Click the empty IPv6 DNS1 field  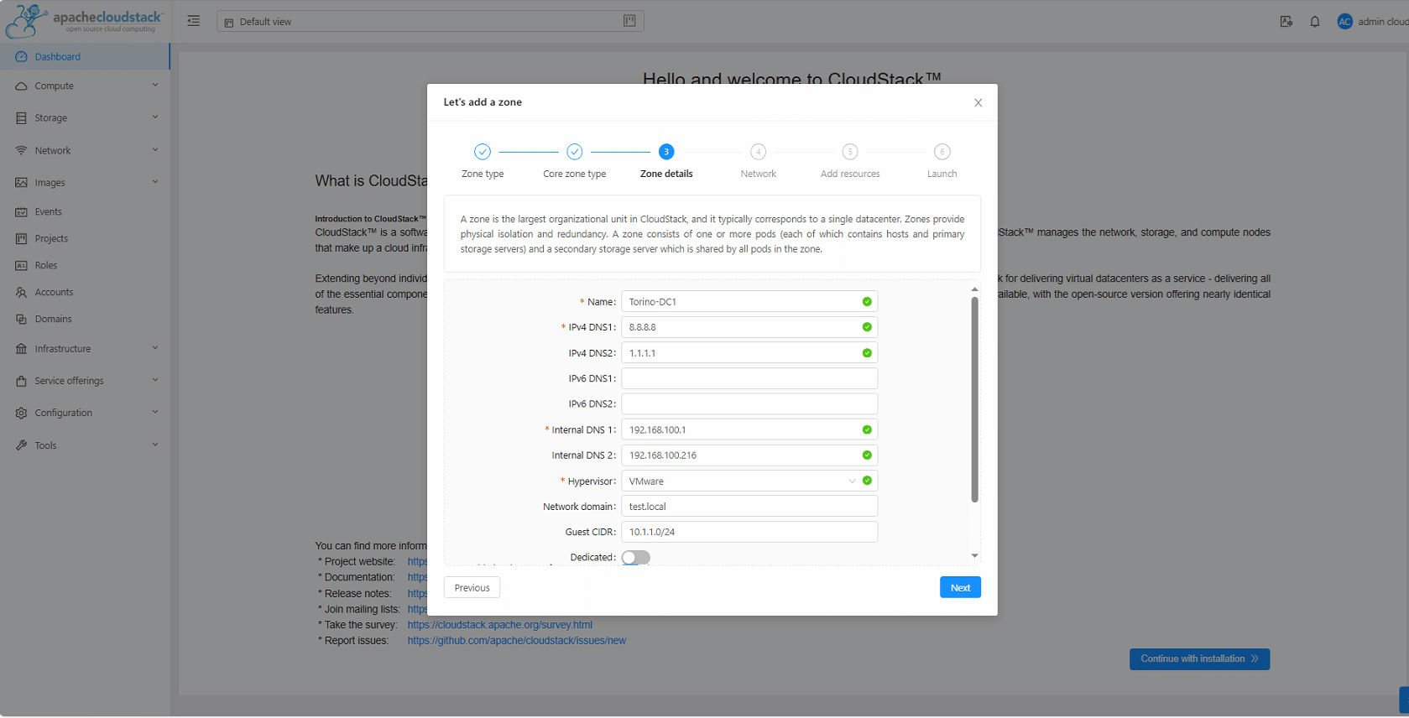749,378
